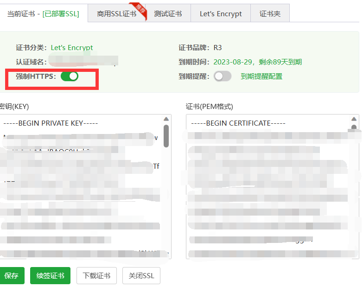The image size is (363, 293).
Task: Click the BEGIN PRIVATE KEY line in 密钥 box
Action: point(50,123)
